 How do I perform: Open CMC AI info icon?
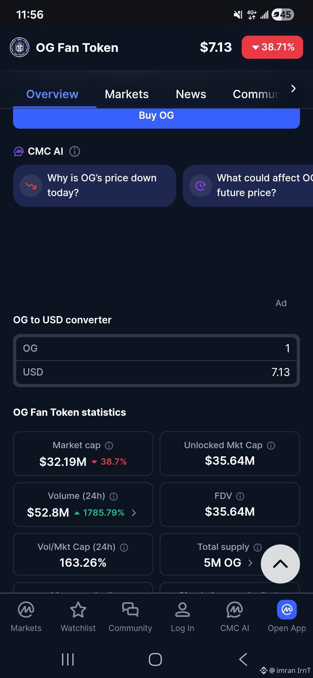pyautogui.click(x=74, y=151)
